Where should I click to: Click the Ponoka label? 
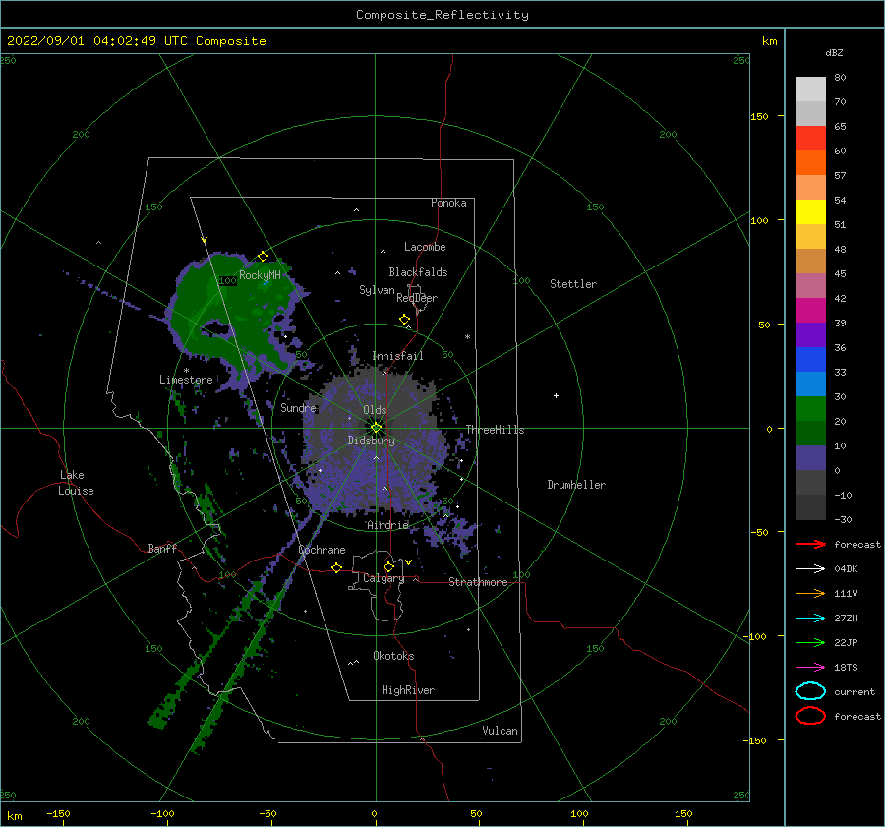click(x=448, y=203)
